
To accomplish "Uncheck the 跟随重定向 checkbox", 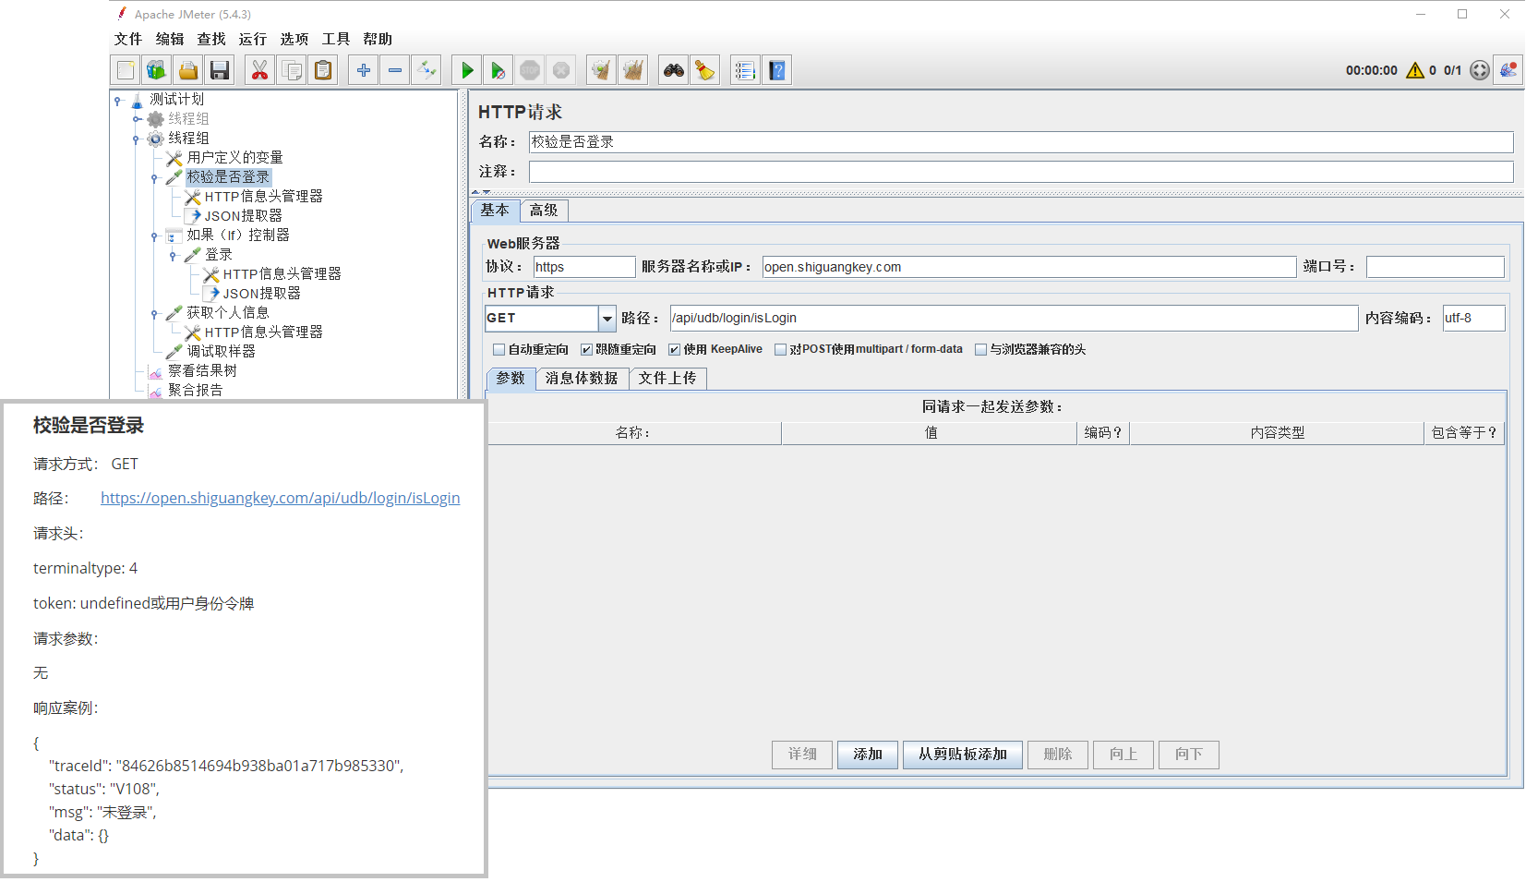I will coord(586,350).
